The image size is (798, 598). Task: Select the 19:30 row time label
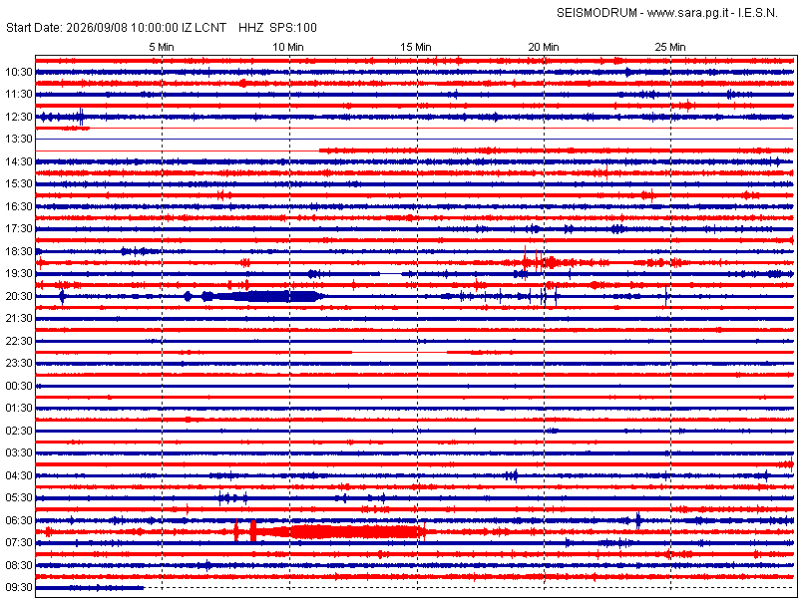pyautogui.click(x=19, y=273)
